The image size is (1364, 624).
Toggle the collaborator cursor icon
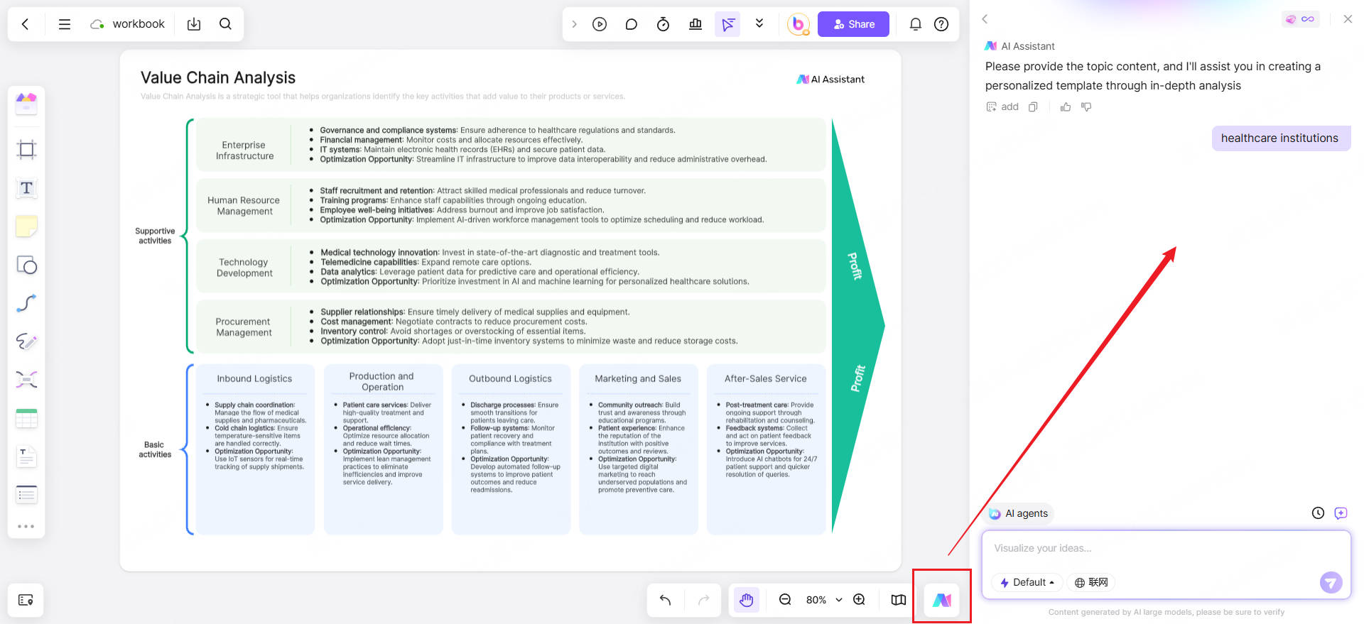[727, 24]
